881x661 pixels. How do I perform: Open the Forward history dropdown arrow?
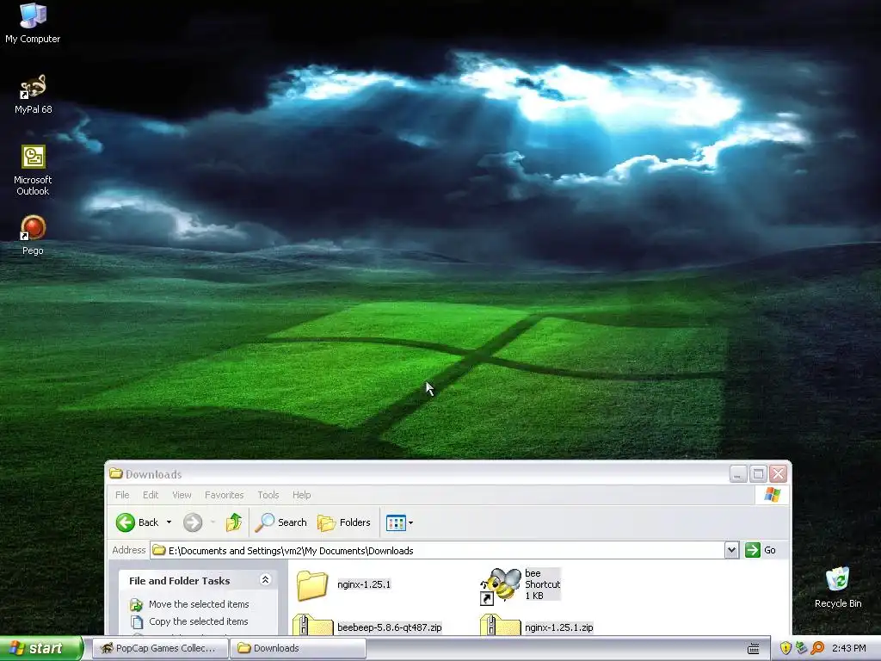click(x=213, y=522)
